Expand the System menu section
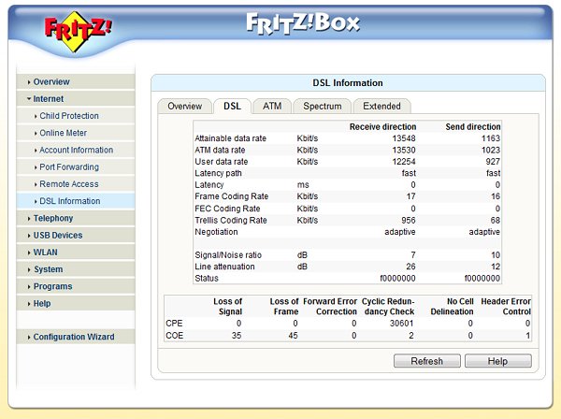 [x=48, y=269]
